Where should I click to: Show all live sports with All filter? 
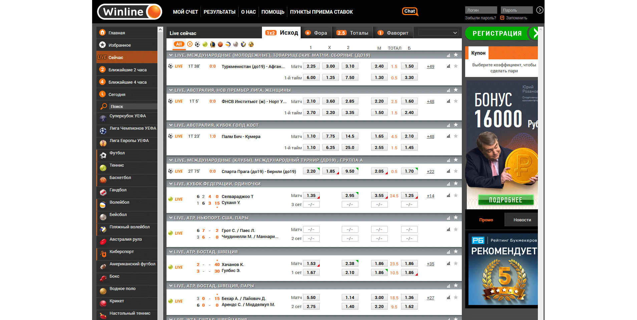click(x=179, y=44)
